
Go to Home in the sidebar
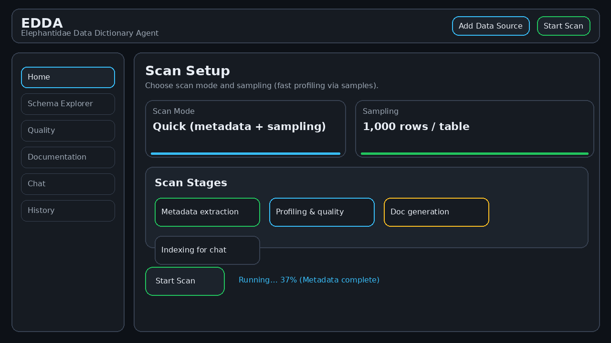68,77
